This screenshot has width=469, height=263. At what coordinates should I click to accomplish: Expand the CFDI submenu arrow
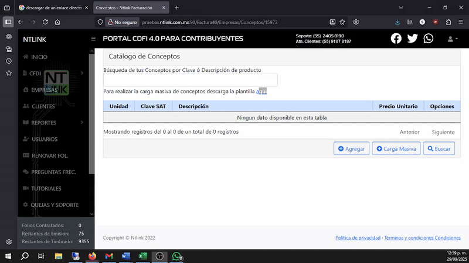pos(82,73)
